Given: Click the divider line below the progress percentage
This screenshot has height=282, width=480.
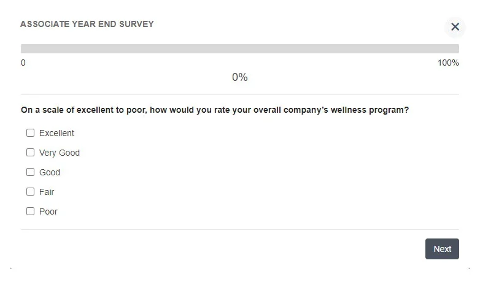Looking at the screenshot, I should point(240,94).
